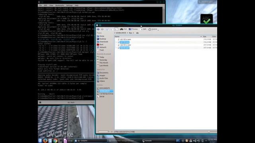Sort files by Name column header
Viewport: 255px width, 143px height.
pos(117,37)
